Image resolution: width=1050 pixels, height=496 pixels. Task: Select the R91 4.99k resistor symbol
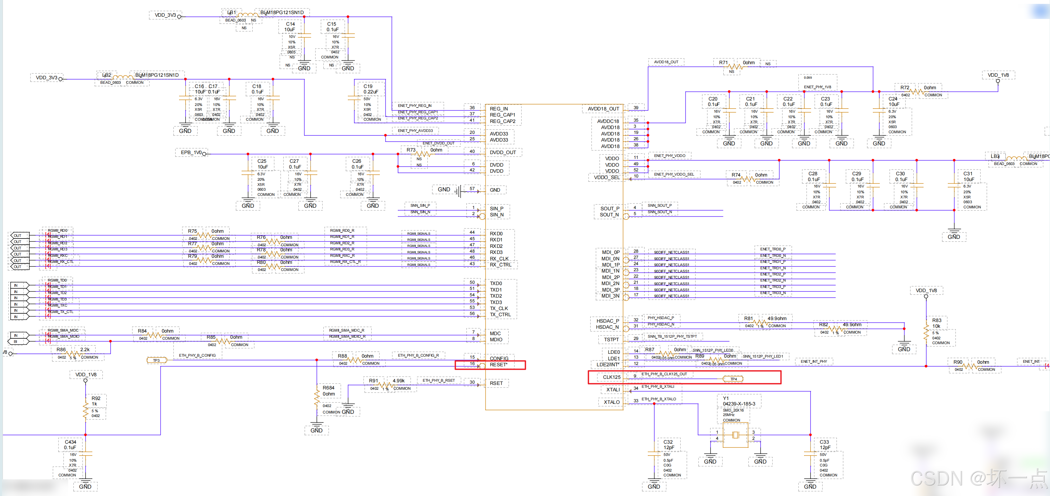tap(385, 385)
